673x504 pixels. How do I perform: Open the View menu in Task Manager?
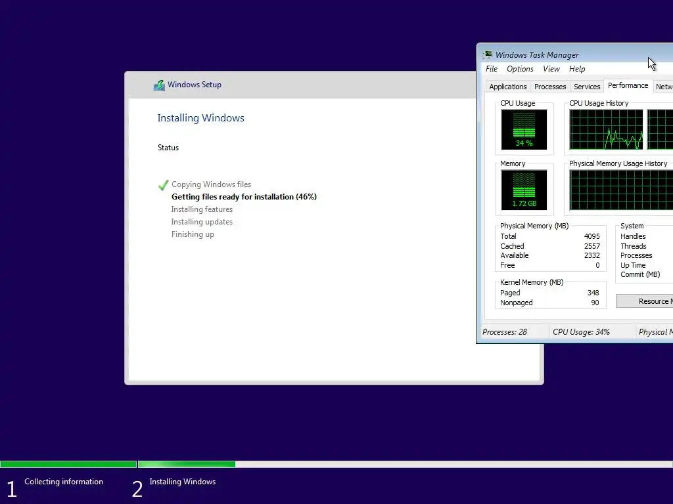tap(551, 69)
